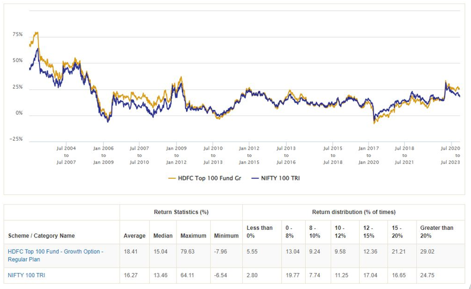Click the Minimum column header
This screenshot has height=289, width=471.
(x=226, y=236)
